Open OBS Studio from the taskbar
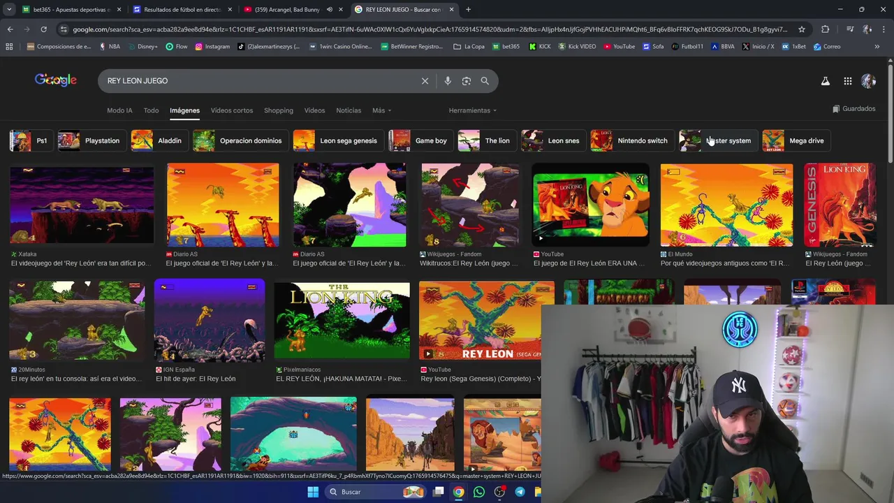The image size is (894, 503). click(499, 492)
